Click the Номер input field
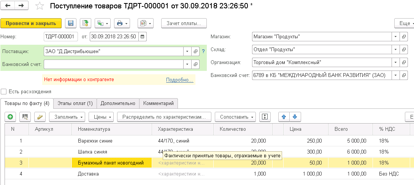414x185 pixels. point(60,37)
